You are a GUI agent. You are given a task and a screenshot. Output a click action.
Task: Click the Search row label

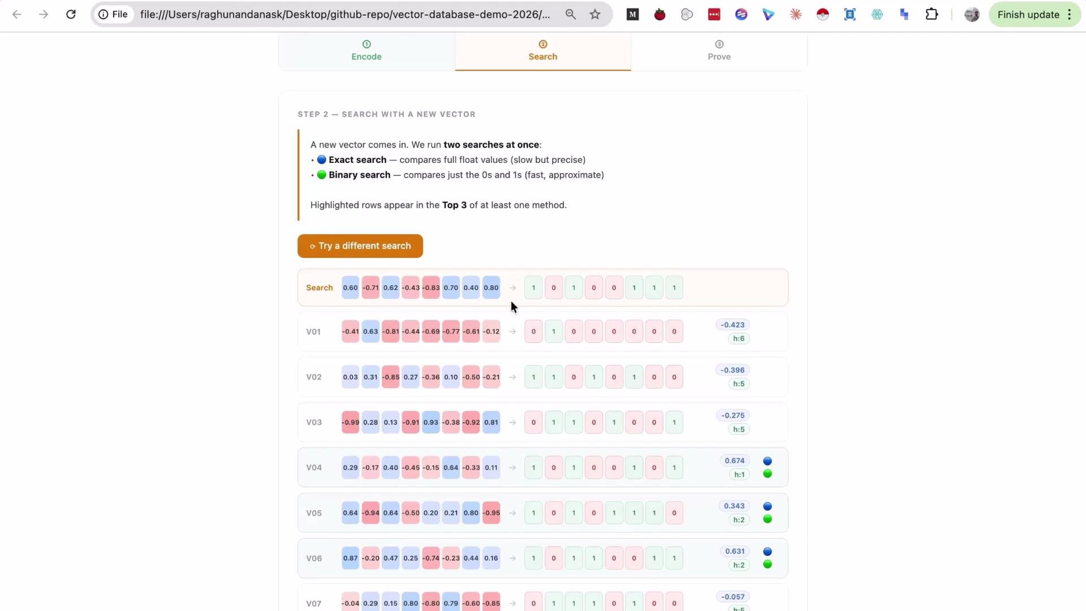point(320,287)
